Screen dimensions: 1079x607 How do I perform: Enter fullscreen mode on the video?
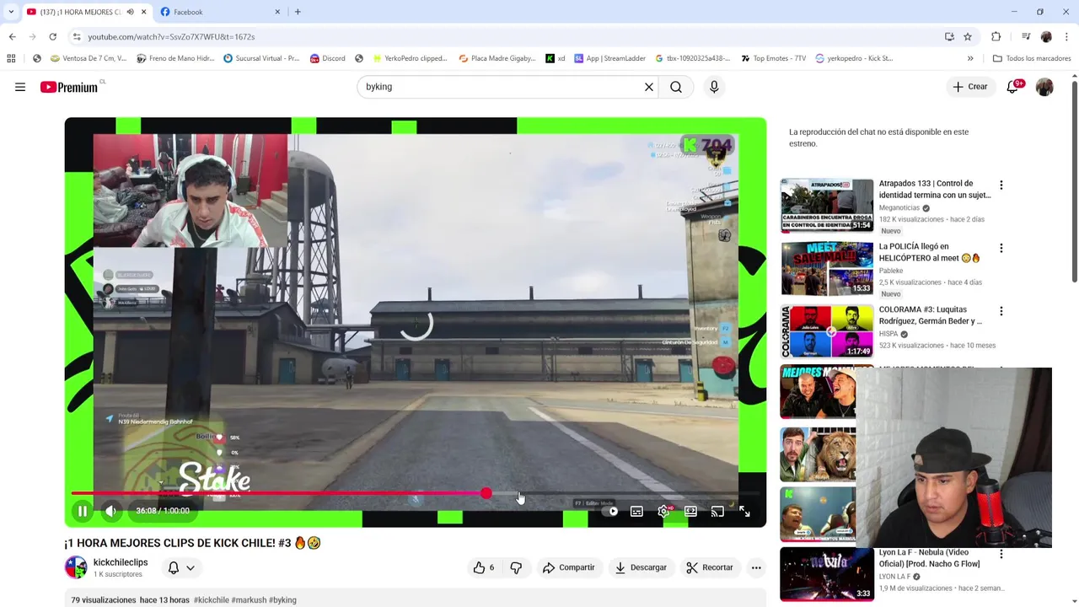[744, 511]
